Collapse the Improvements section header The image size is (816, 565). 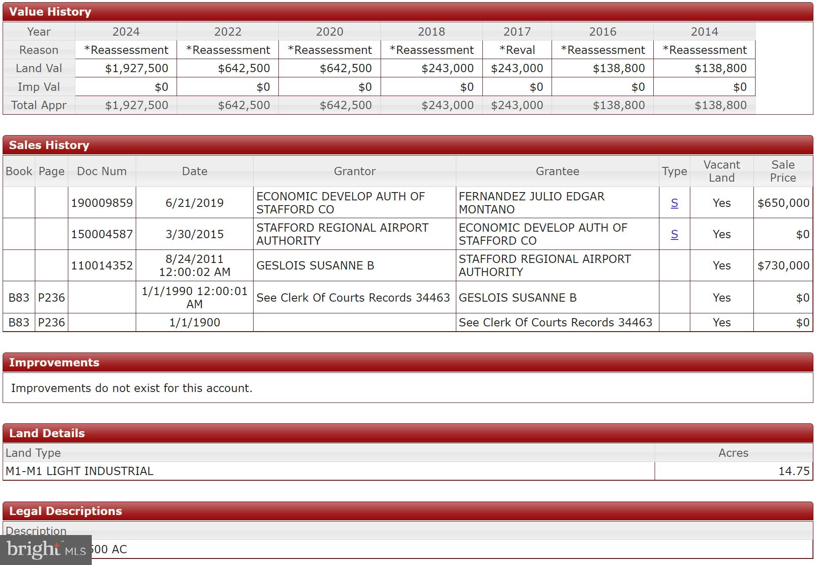click(x=54, y=362)
